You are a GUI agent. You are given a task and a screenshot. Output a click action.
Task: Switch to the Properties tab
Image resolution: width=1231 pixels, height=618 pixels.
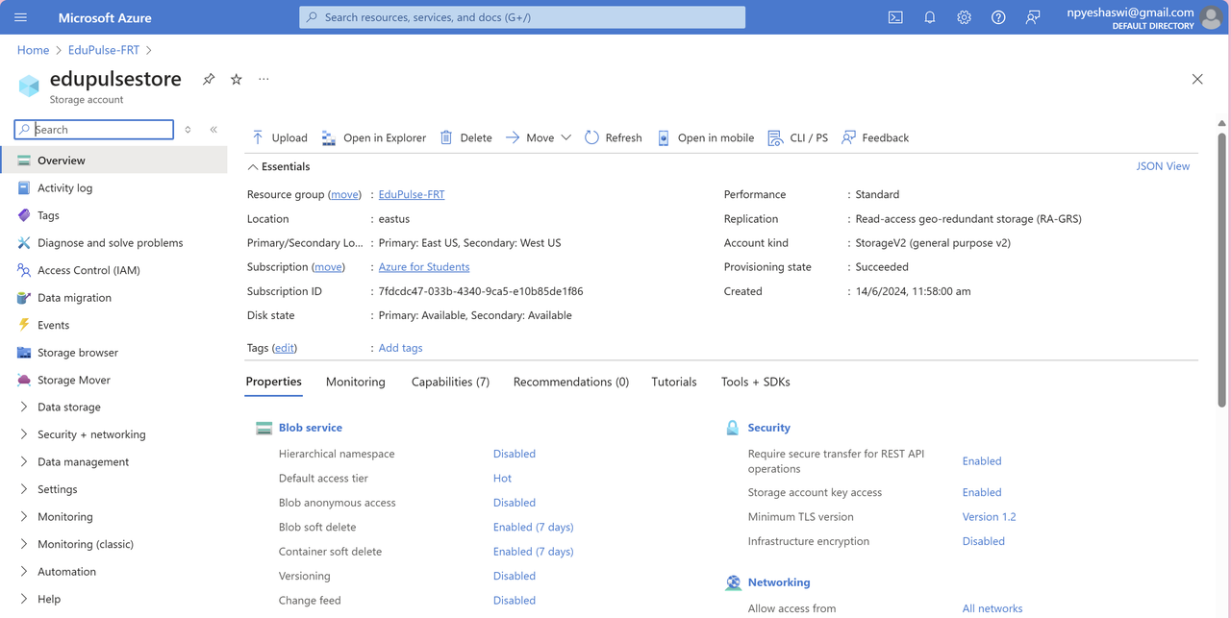(274, 382)
